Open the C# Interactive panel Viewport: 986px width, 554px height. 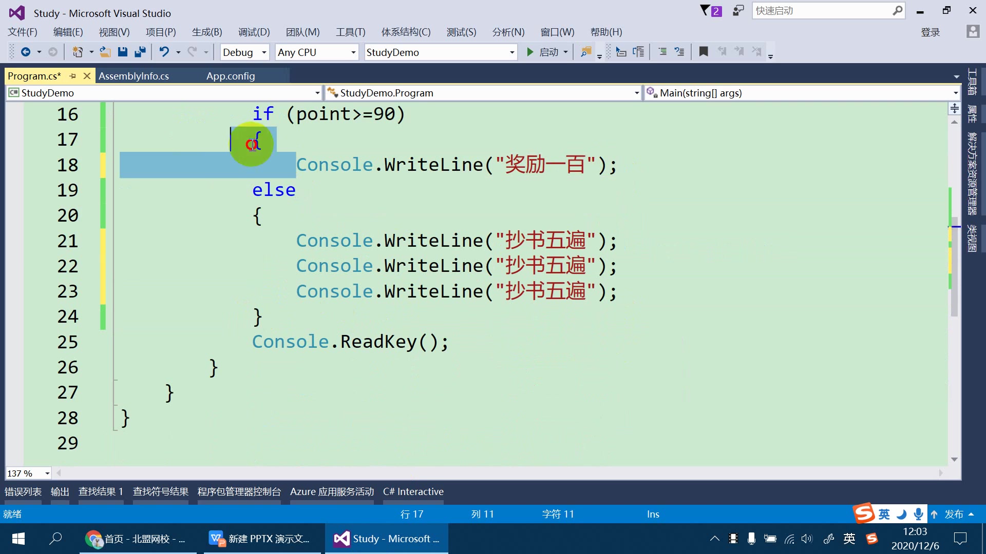(413, 491)
